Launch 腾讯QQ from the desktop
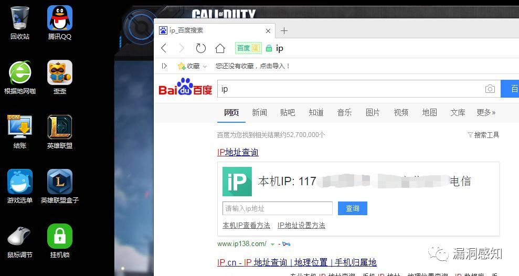Image resolution: width=519 pixels, height=276 pixels. click(x=60, y=23)
